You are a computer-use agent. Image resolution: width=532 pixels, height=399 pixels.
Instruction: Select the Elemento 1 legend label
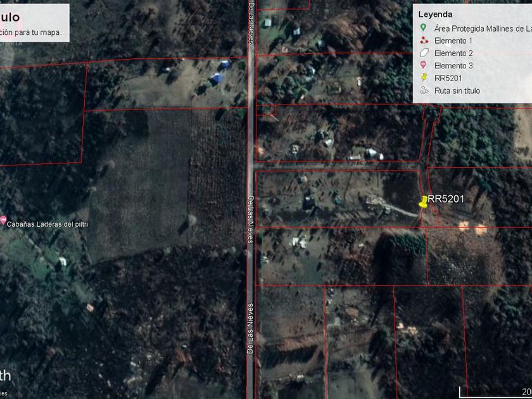(x=453, y=41)
